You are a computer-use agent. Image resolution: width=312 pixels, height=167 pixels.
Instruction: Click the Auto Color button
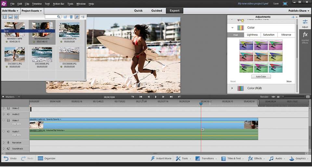click(261, 77)
